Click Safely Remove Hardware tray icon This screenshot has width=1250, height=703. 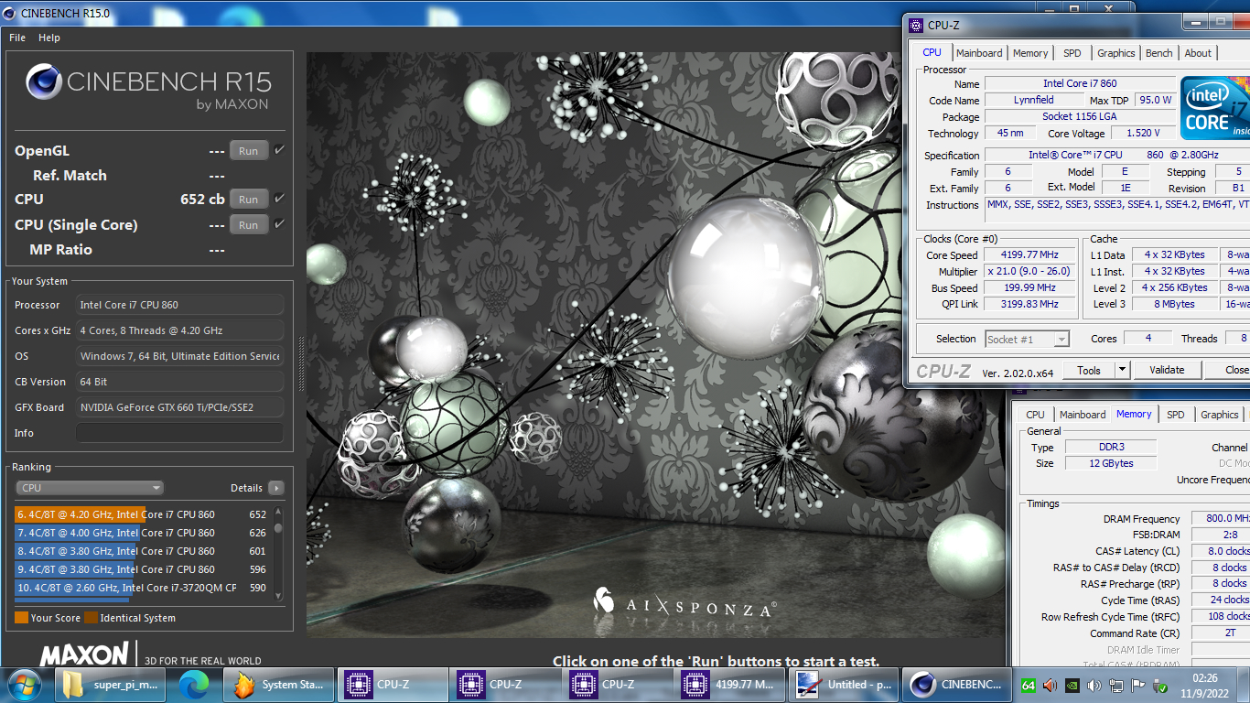click(x=1160, y=685)
